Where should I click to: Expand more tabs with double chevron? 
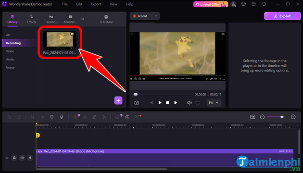(x=83, y=19)
